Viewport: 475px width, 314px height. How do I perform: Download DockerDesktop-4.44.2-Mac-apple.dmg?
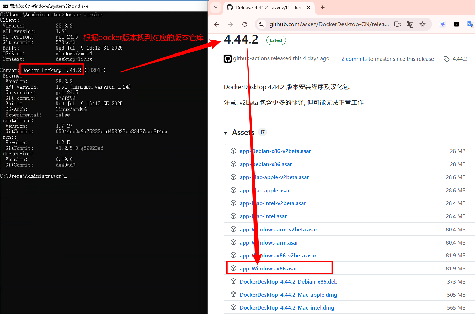288,295
